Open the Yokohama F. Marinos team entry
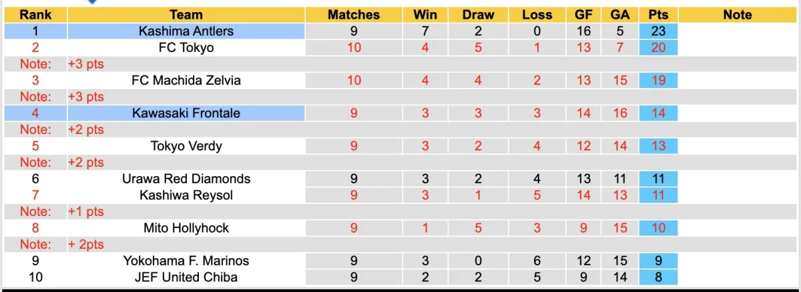Screen dimensions: 801x292 (x=186, y=261)
